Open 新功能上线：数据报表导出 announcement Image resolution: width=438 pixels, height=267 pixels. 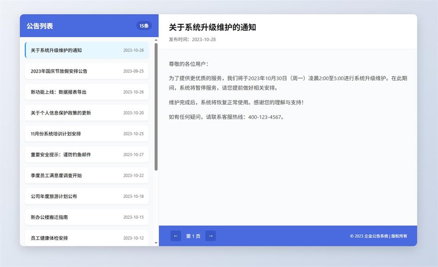87,92
